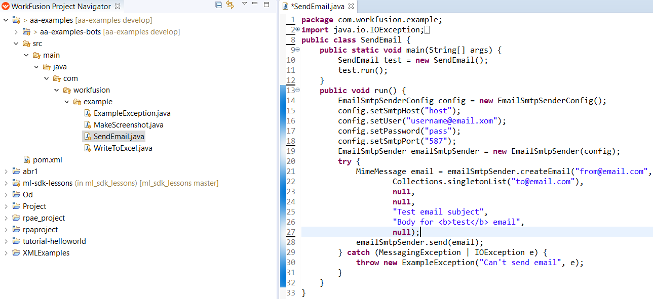
Task: Collapse the main method fold at line 9
Action: coord(297,50)
